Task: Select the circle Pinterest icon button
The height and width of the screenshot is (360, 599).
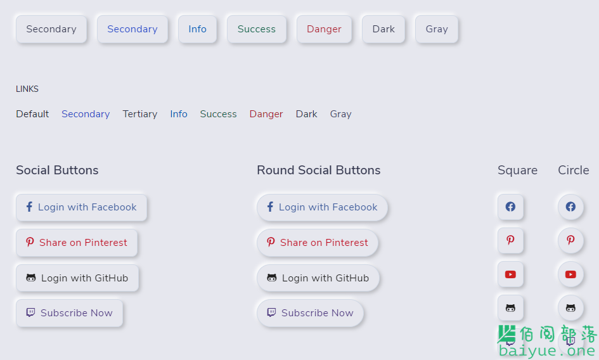Action: (x=570, y=240)
